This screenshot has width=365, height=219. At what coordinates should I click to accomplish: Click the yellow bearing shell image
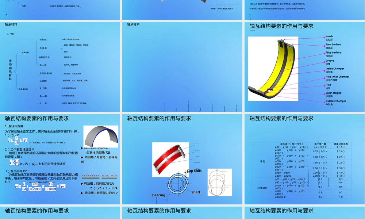[273, 69]
